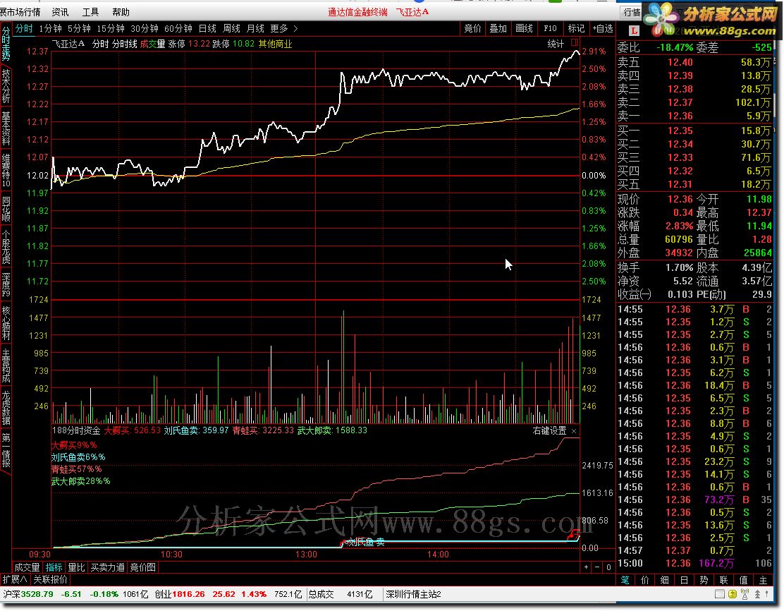Image resolution: width=784 pixels, height=611 pixels.
Task: Click 右键设置 in indicator panel
Action: coord(549,430)
